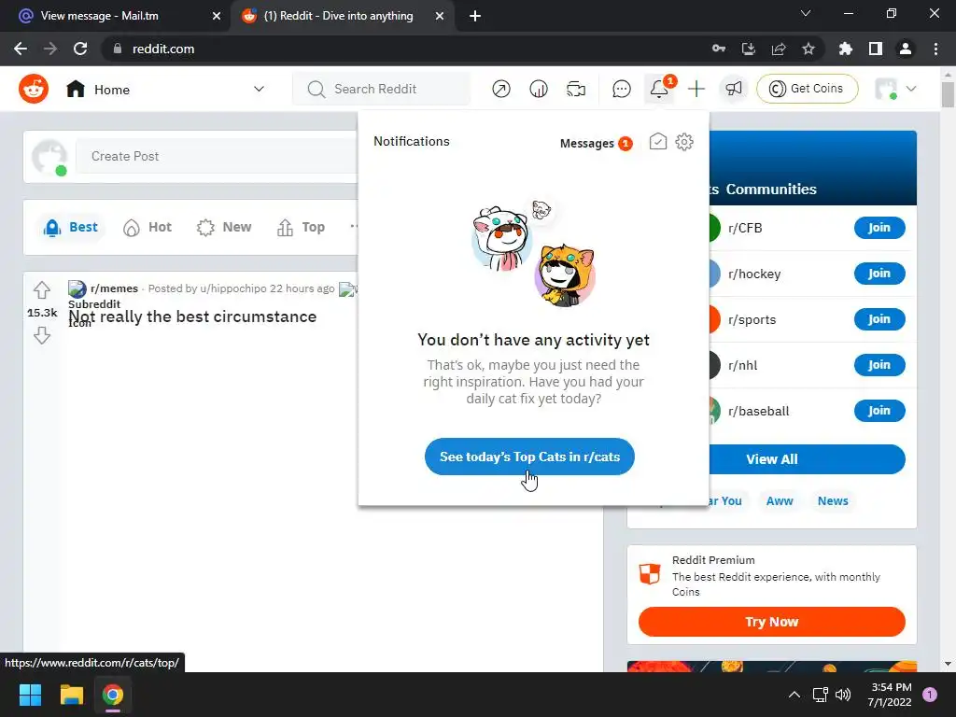Image resolution: width=956 pixels, height=717 pixels.
Task: Join the r/sports community
Action: (x=879, y=319)
